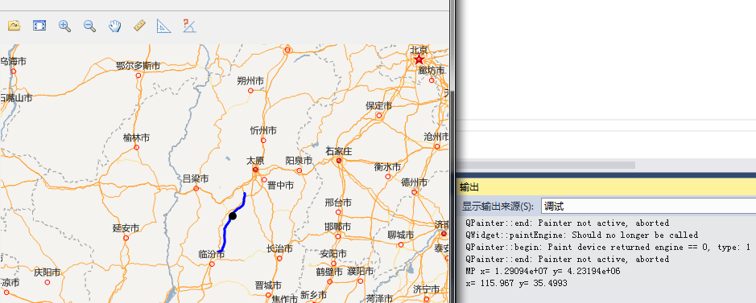Click the 太原 city marker
The image size is (756, 303).
[x=255, y=170]
